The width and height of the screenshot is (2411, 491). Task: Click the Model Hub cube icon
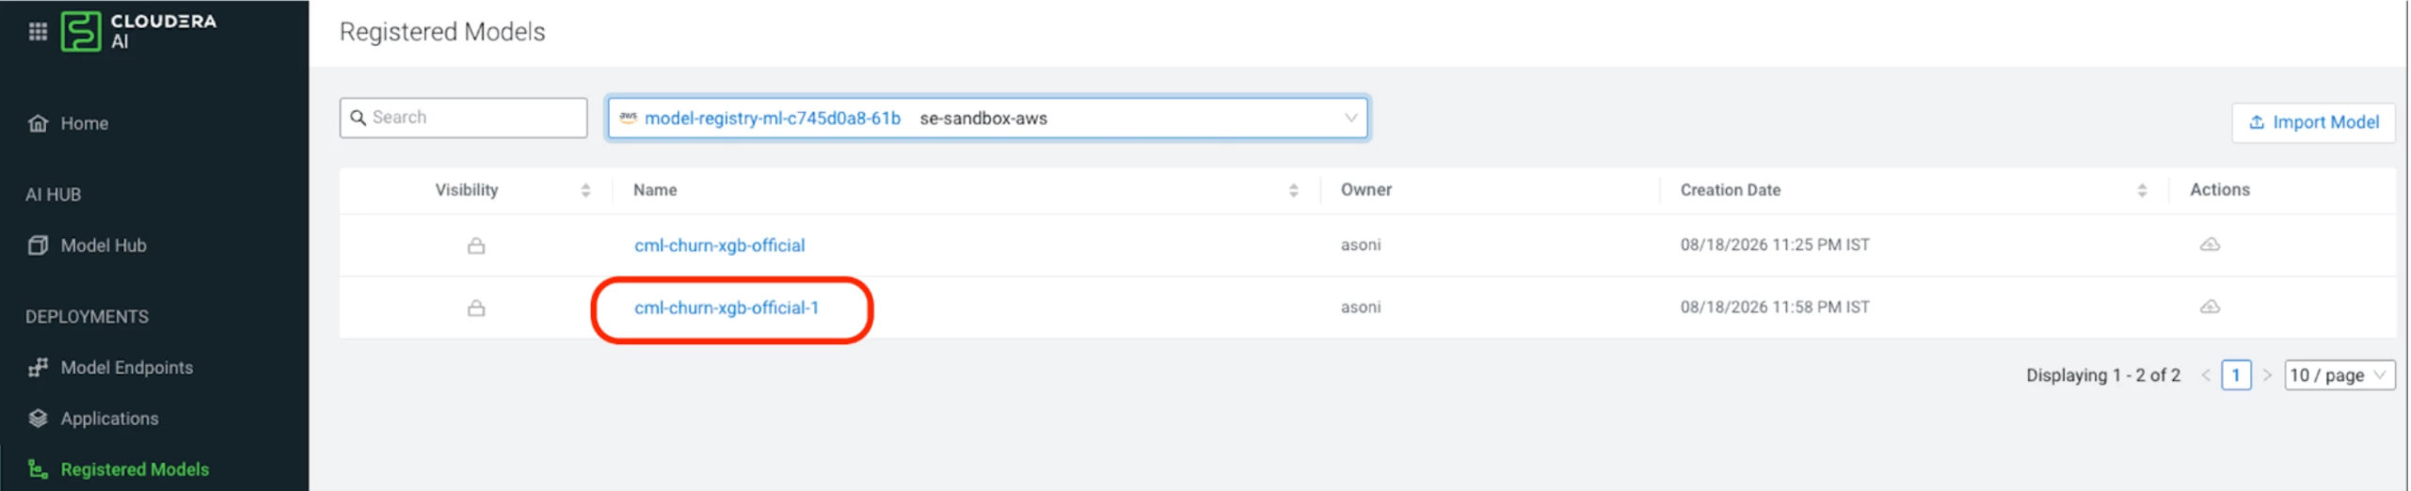pyautogui.click(x=38, y=245)
